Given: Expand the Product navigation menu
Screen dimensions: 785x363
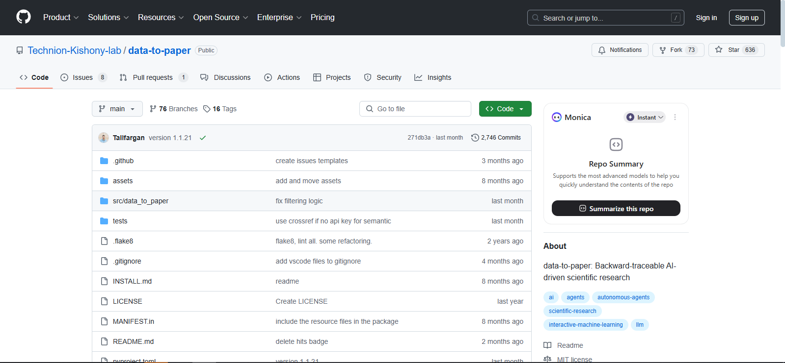Looking at the screenshot, I should [x=60, y=18].
